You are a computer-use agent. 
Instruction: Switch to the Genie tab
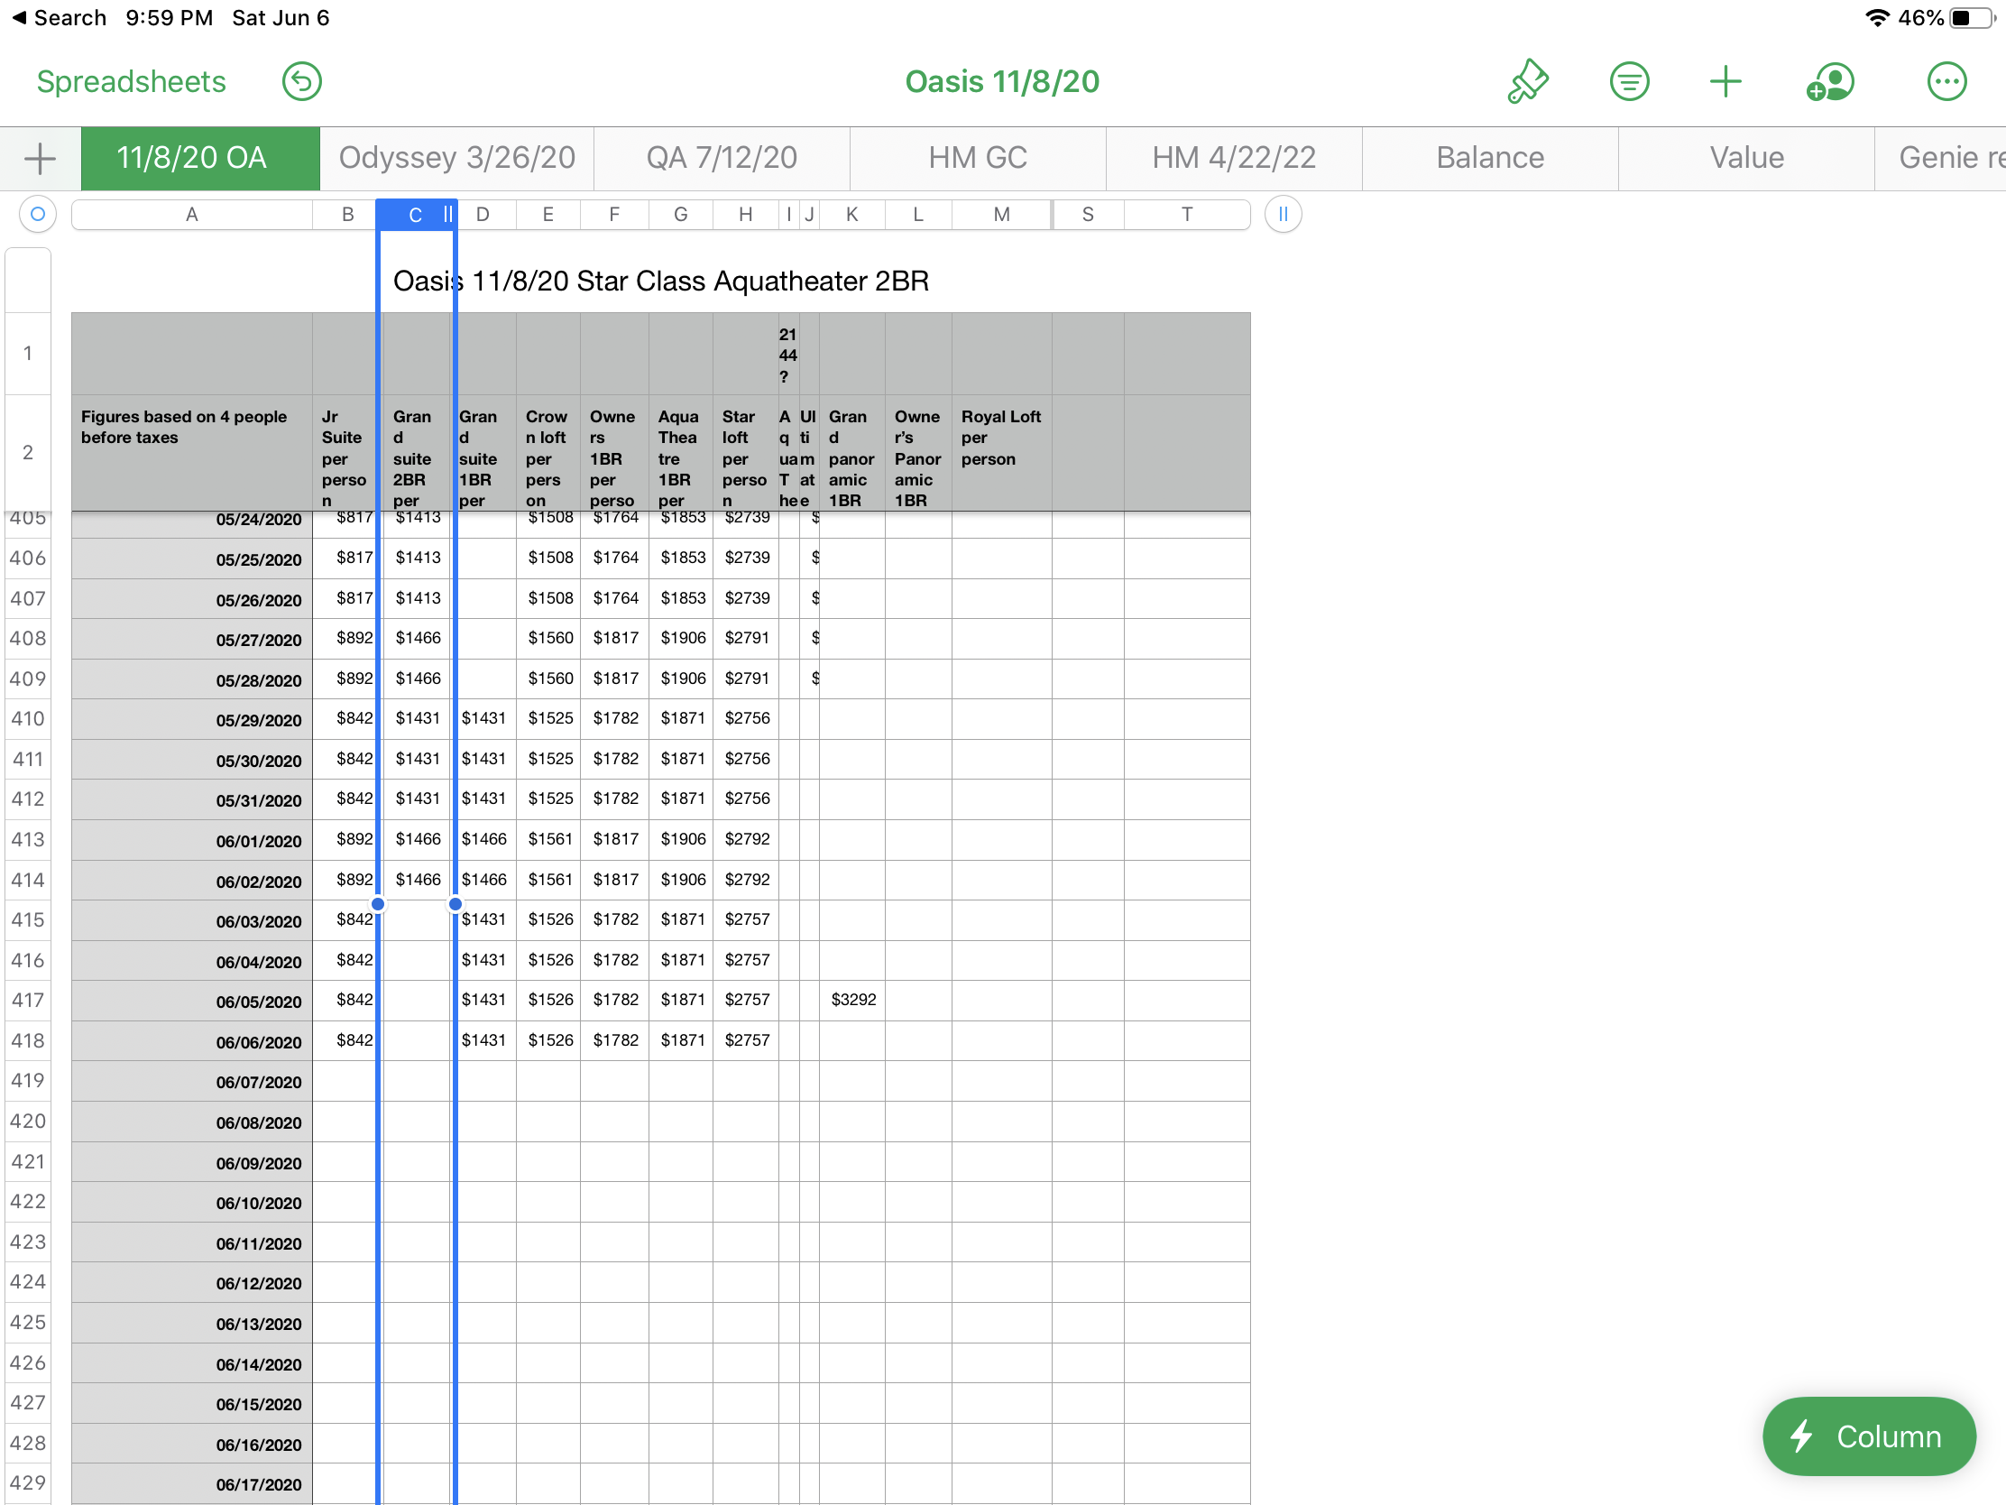(x=1941, y=159)
